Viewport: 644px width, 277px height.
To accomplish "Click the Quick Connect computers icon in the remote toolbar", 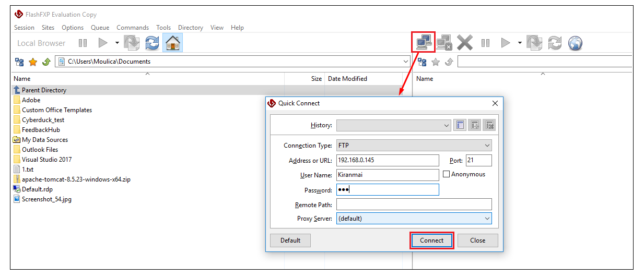I will [424, 42].
